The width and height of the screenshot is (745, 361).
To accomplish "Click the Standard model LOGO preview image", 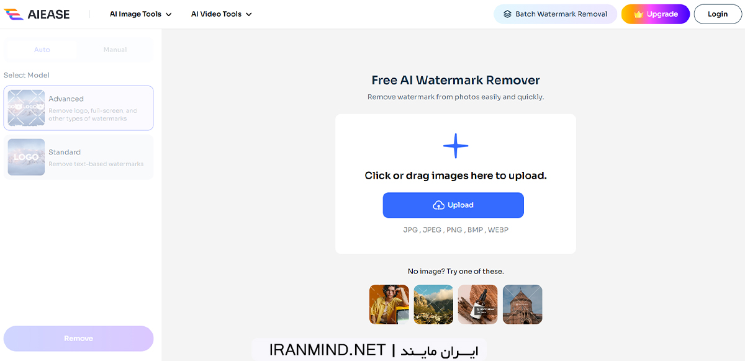I will (x=26, y=157).
